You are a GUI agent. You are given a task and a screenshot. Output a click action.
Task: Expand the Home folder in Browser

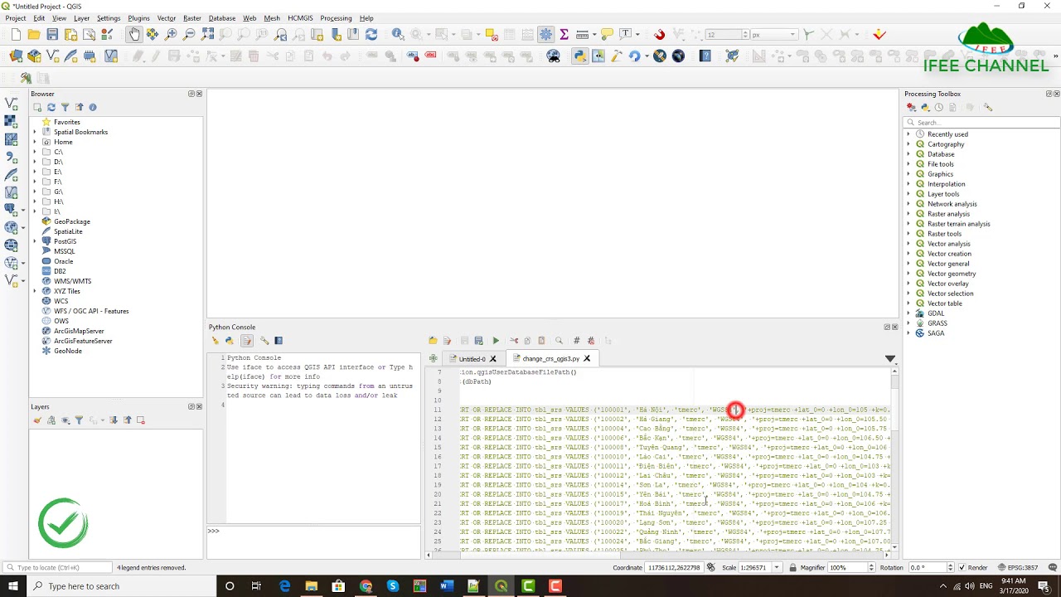(35, 142)
